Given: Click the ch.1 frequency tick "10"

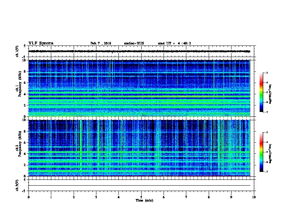Looking at the screenshot, I should (x=24, y=60).
